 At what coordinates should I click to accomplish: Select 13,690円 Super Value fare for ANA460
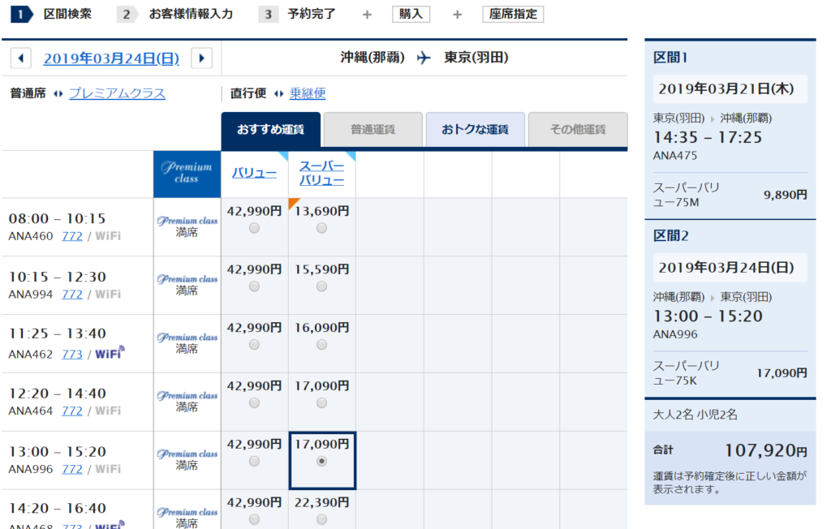[322, 228]
